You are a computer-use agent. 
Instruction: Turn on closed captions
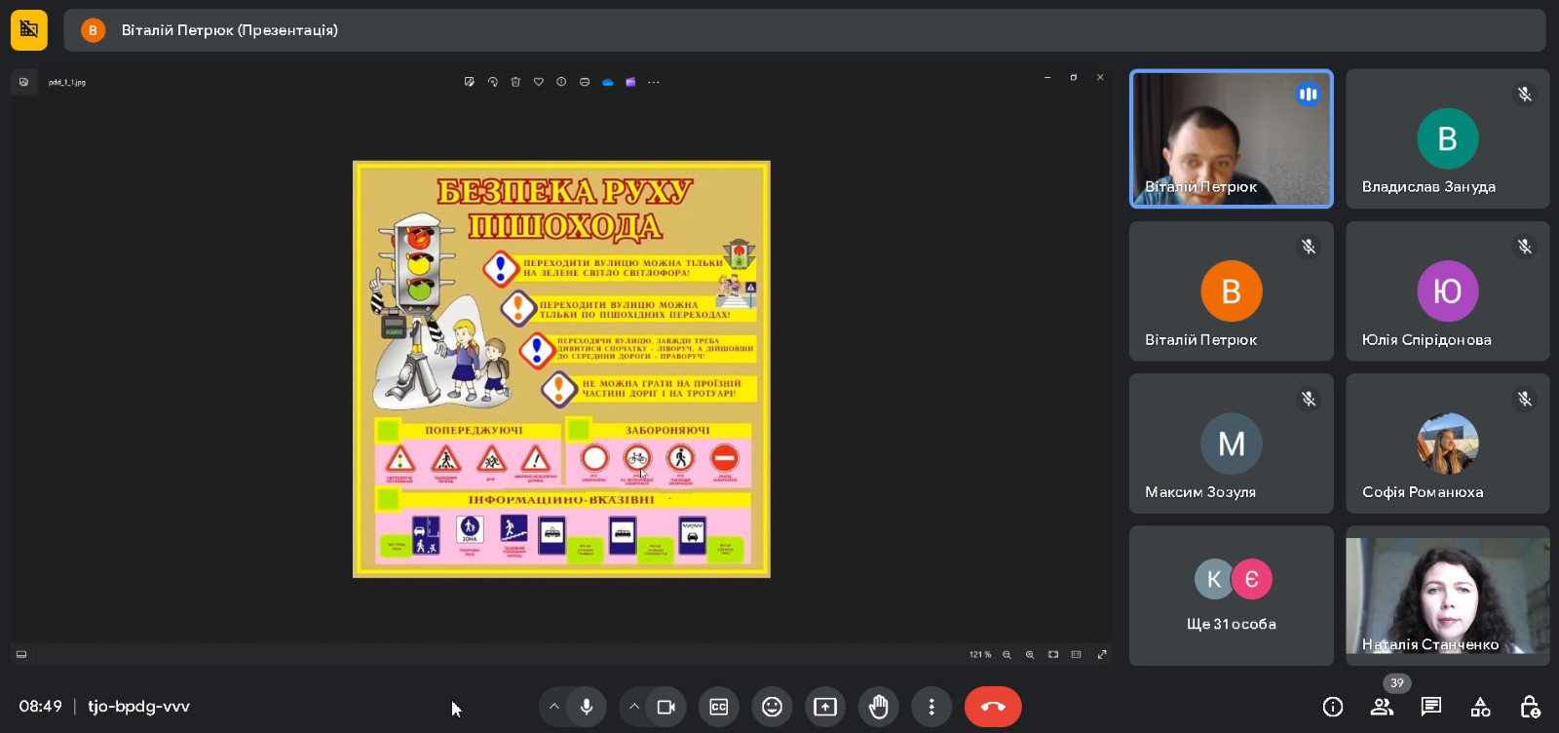point(719,707)
